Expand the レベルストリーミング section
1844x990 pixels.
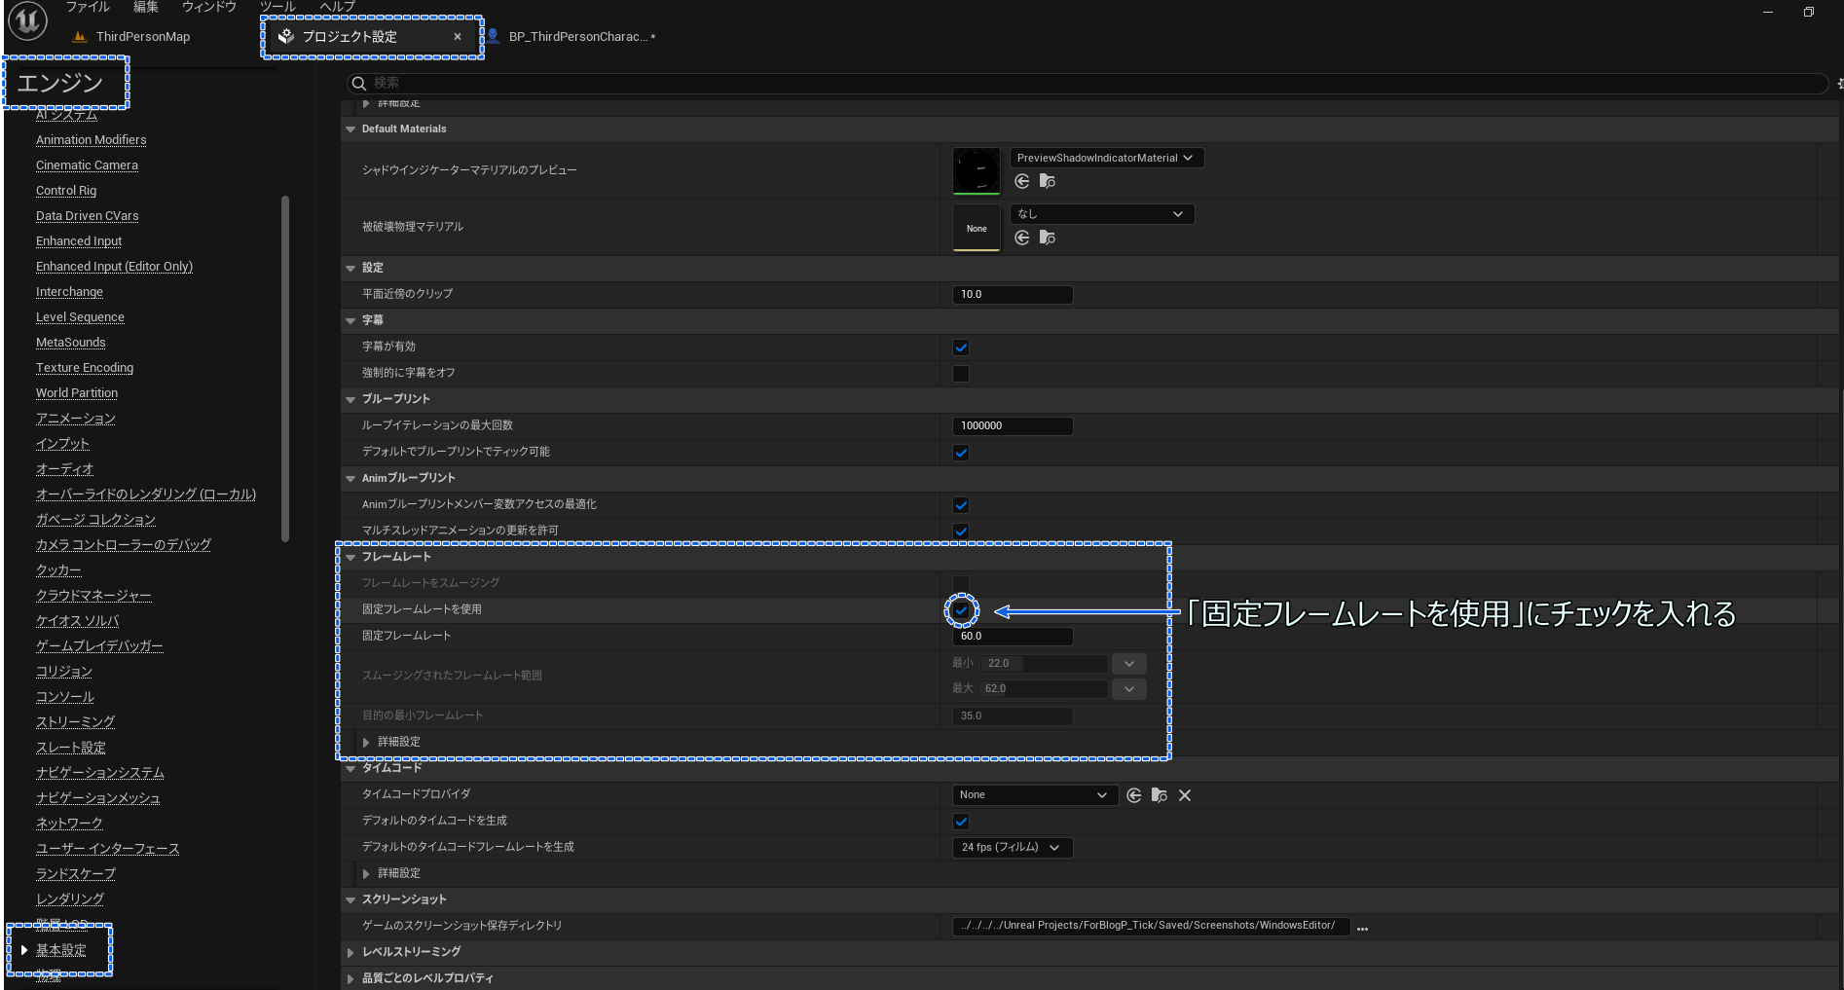click(x=351, y=952)
